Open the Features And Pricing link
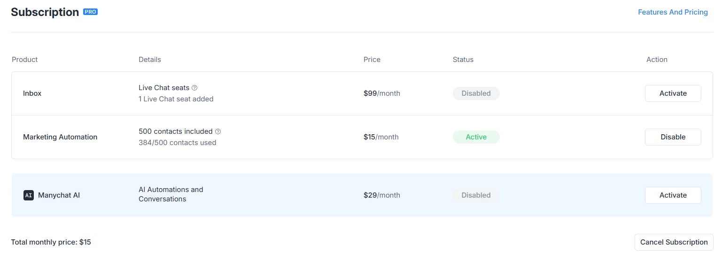The width and height of the screenshot is (722, 253). (x=673, y=12)
